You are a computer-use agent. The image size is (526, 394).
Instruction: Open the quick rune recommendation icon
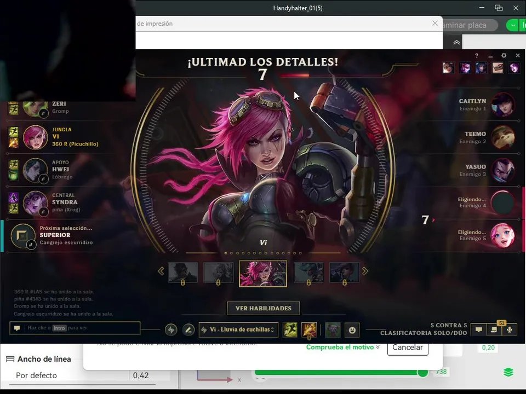click(171, 330)
